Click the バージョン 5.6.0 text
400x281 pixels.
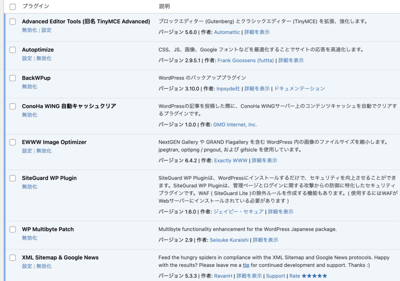[178, 32]
